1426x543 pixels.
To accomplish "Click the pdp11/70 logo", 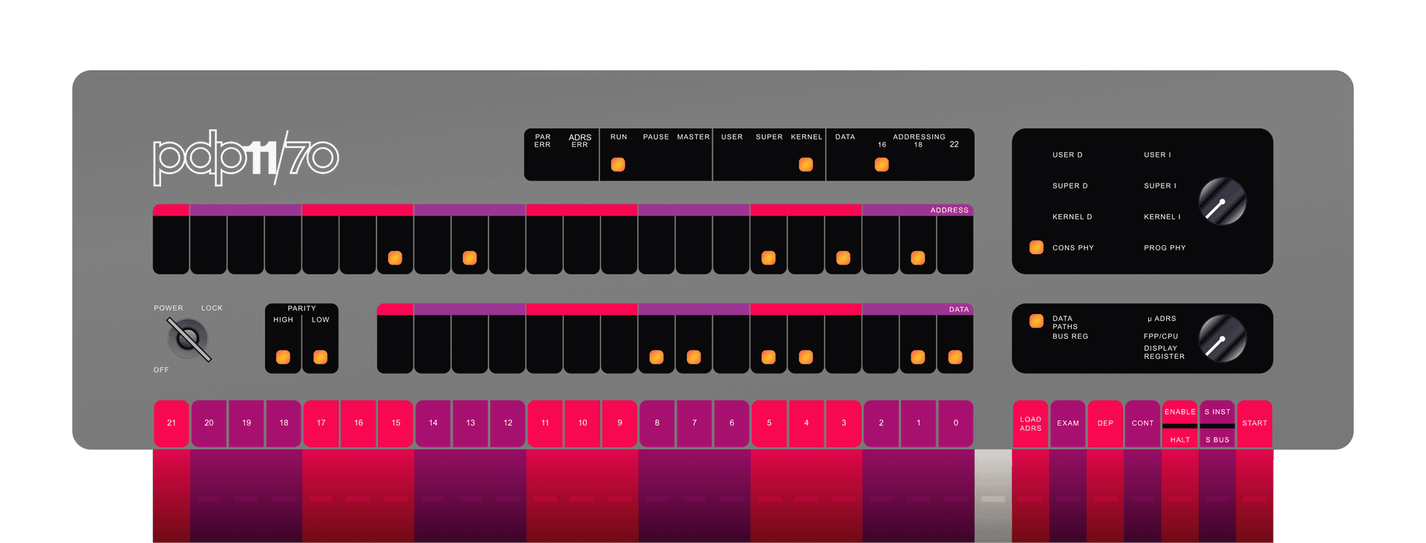I will pyautogui.click(x=246, y=157).
